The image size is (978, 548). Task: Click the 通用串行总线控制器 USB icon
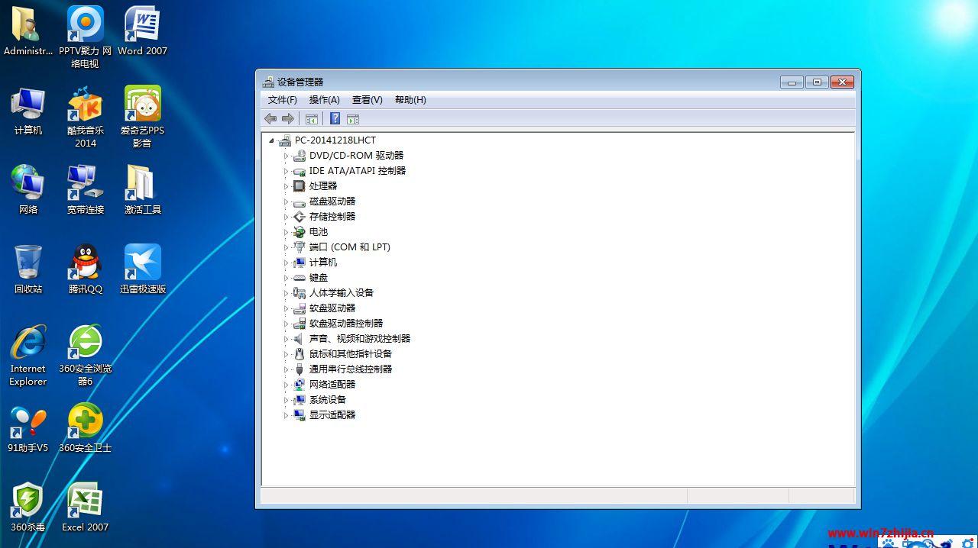(x=300, y=369)
